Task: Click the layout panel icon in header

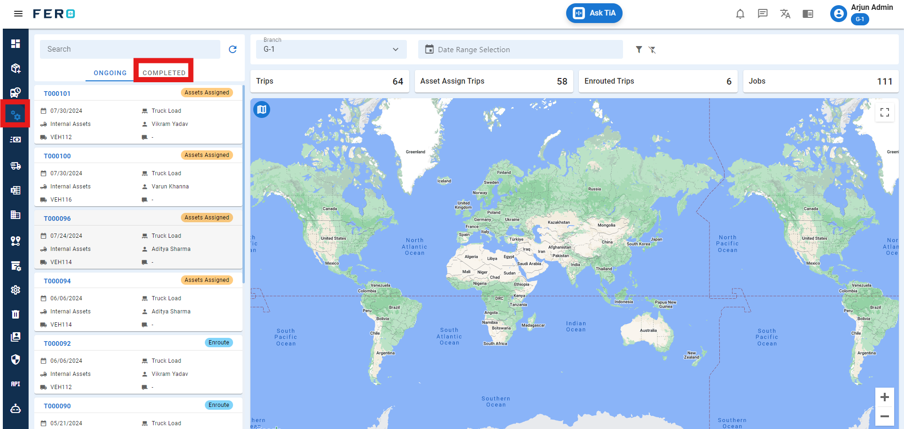Action: [x=808, y=14]
